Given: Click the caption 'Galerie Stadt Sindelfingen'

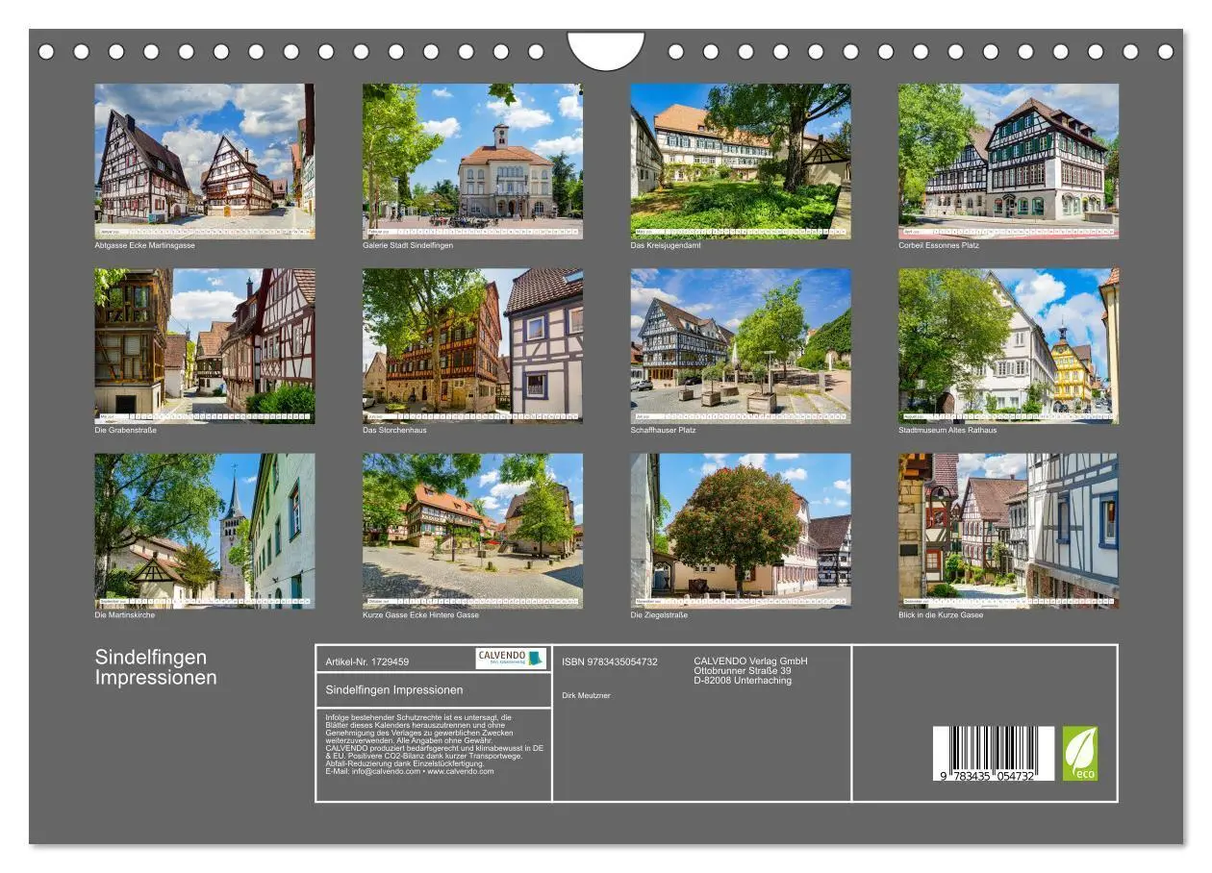Looking at the screenshot, I should (408, 245).
